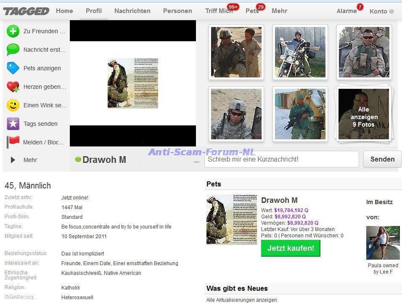Open the Mehr menu in top navigation
The height and width of the screenshot is (303, 402).
[279, 11]
